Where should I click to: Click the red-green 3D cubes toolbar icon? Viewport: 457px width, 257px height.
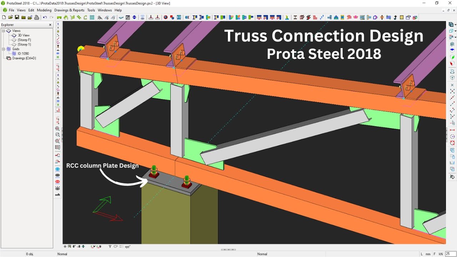(415, 17)
